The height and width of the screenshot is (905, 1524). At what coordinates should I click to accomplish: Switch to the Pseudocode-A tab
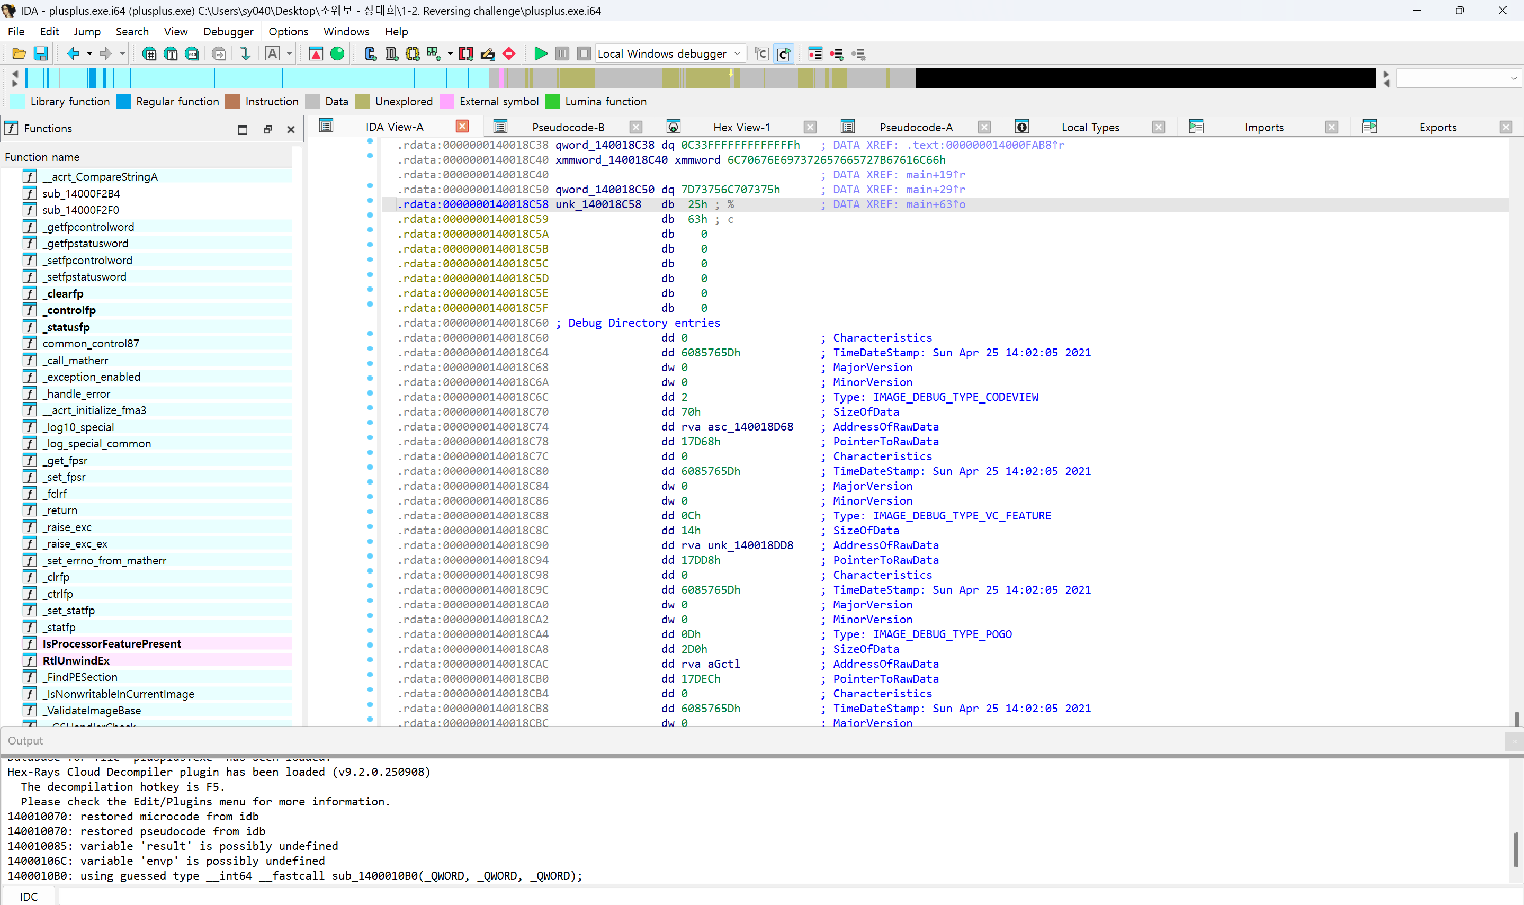click(916, 127)
